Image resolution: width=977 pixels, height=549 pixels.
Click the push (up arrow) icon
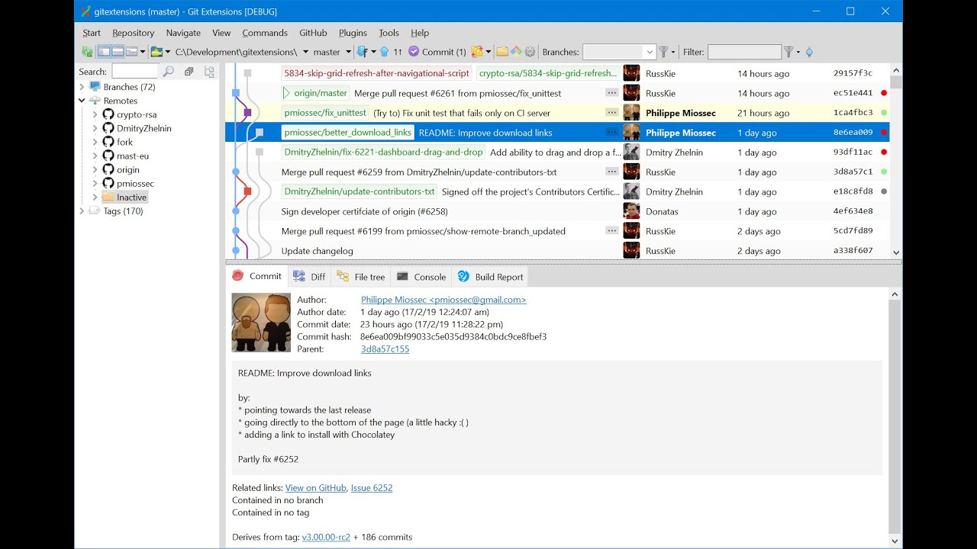coord(385,52)
